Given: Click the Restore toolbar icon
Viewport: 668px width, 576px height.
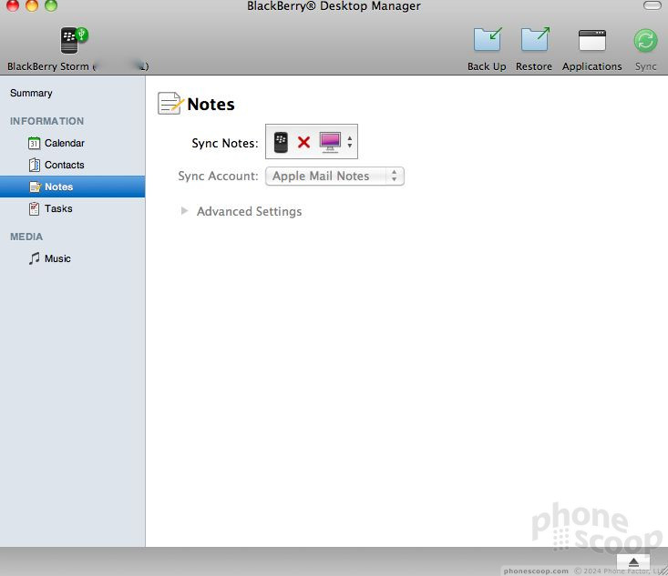Looking at the screenshot, I should 535,39.
